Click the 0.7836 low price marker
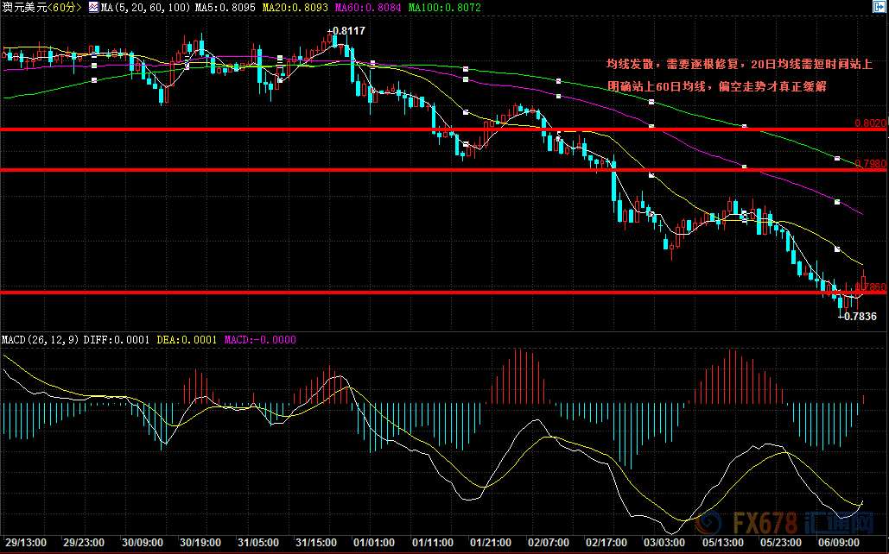This screenshot has width=889, height=554. 860,317
